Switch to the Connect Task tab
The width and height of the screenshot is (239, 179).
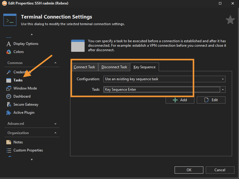pyautogui.click(x=84, y=67)
